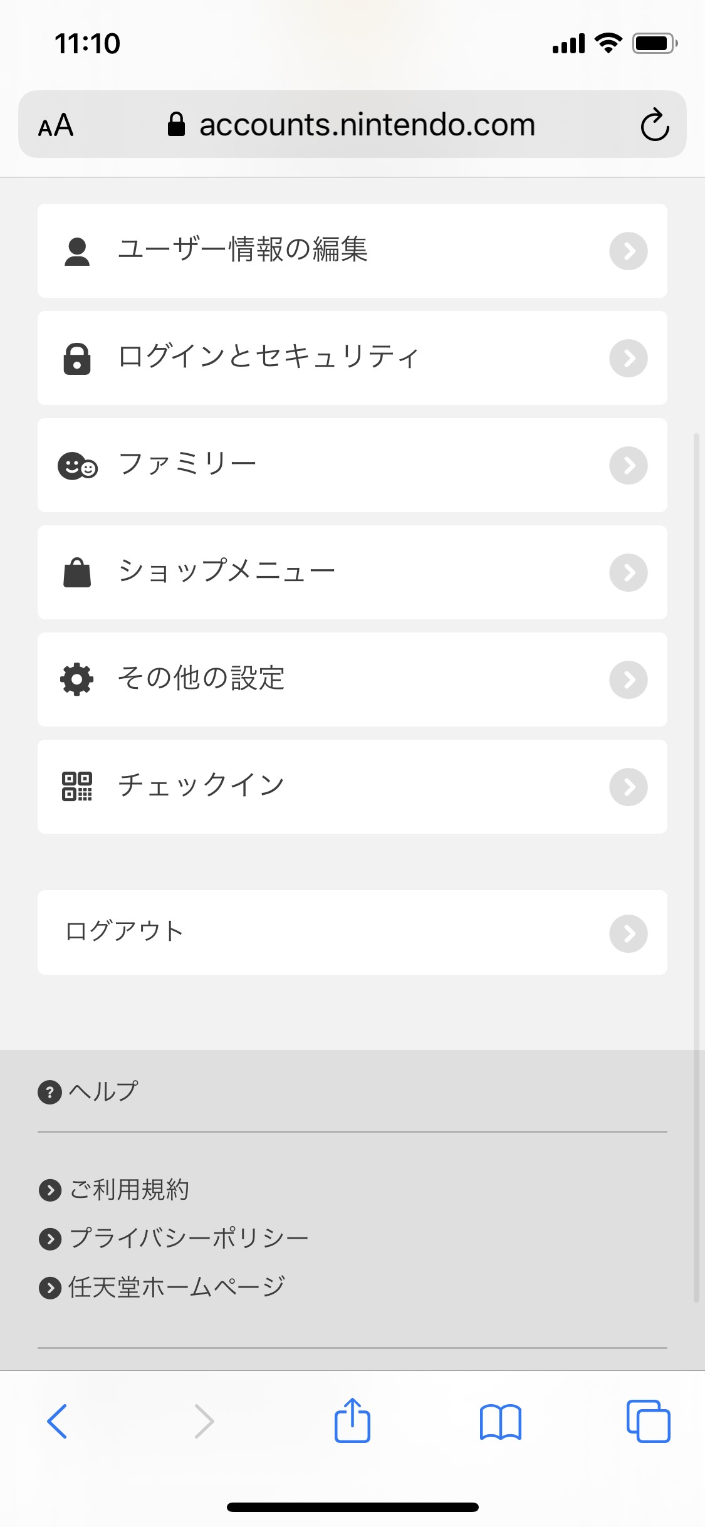This screenshot has height=1527, width=705.
Task: Tap chevron on ログインとセキュリティ row
Action: tap(628, 359)
